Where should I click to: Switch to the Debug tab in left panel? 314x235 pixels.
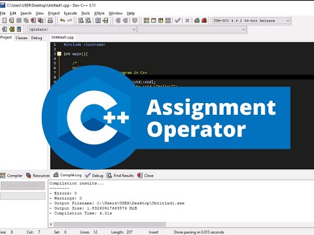pyautogui.click(x=37, y=38)
